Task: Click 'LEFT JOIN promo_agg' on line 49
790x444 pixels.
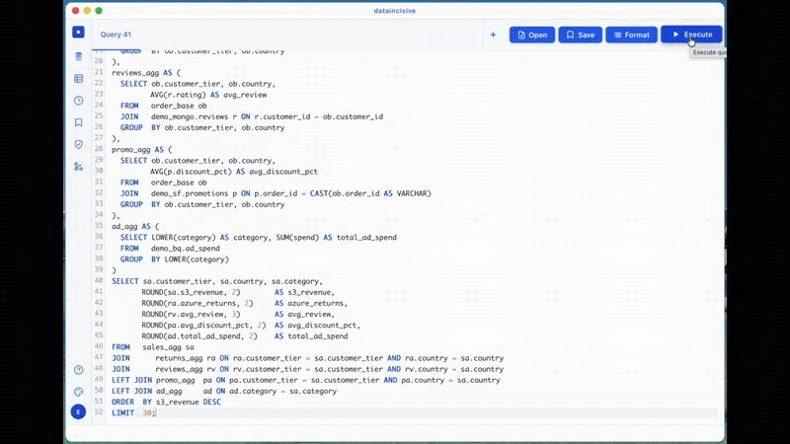Action: coord(153,380)
